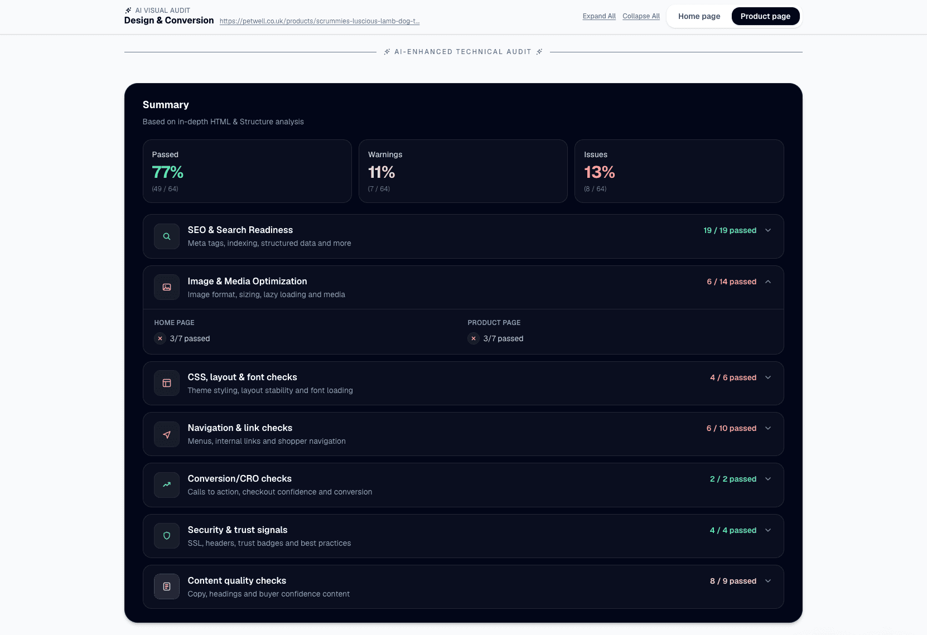Click sparkle icon left of AI-Enhanced Technical Audit
This screenshot has height=635, width=927.
click(x=387, y=52)
